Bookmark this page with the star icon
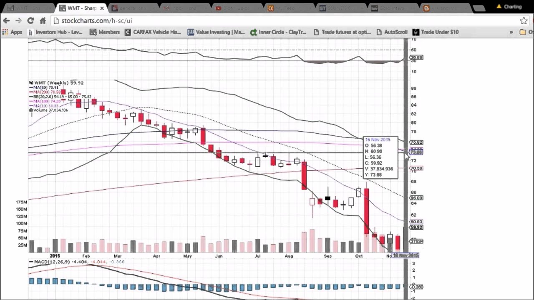Viewport: 534px width, 300px height. (x=524, y=20)
